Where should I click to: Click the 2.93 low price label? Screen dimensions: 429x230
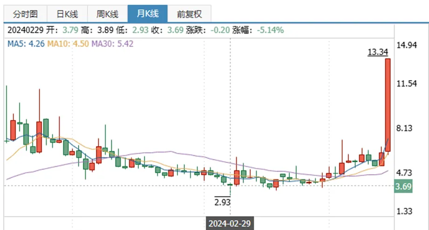(223, 203)
